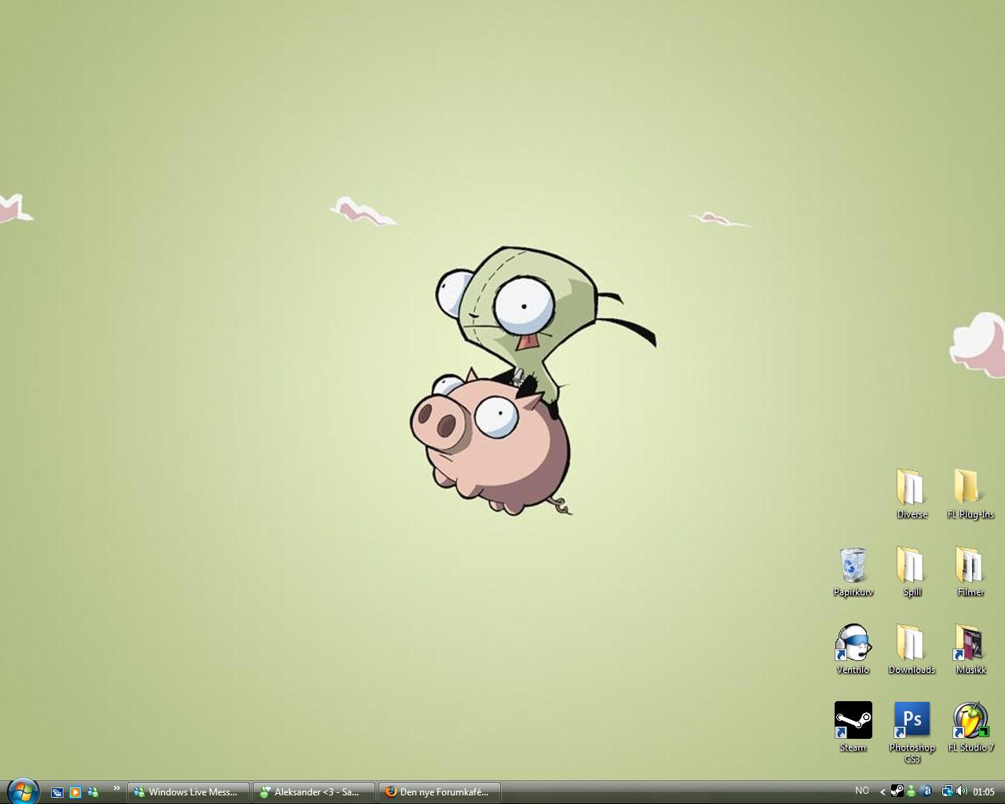Select the FL Studio 7 shortcut icon
1005x804 pixels.
pyautogui.click(x=970, y=728)
